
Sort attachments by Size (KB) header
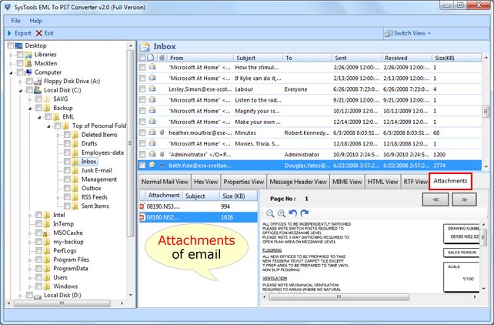point(238,196)
